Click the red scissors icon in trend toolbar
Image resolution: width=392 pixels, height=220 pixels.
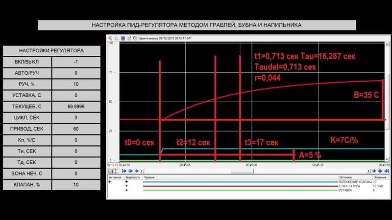pos(110,38)
